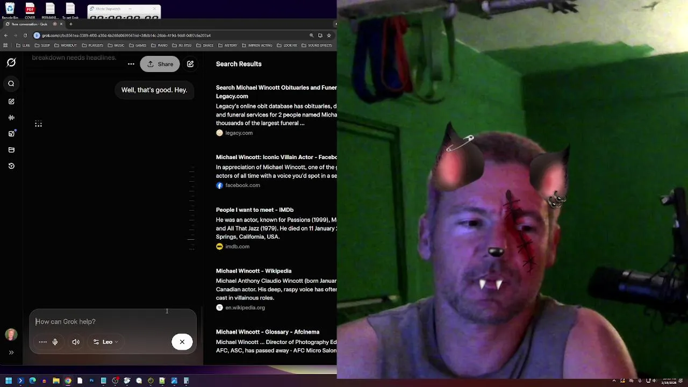The width and height of the screenshot is (688, 387).
Task: Expand the sidebar with double chevron
Action: (x=11, y=353)
